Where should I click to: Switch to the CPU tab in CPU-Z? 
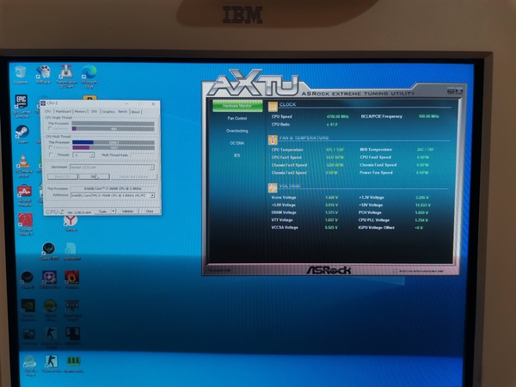pyautogui.click(x=47, y=112)
